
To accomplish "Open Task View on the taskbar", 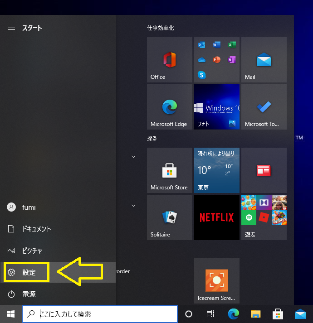I will 210,314.
